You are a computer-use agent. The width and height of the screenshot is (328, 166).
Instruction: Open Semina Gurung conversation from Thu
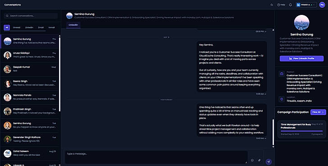[x=30, y=41]
